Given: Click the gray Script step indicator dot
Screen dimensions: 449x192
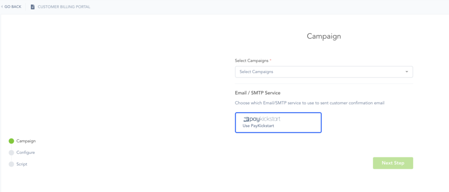Looking at the screenshot, I should tap(11, 164).
